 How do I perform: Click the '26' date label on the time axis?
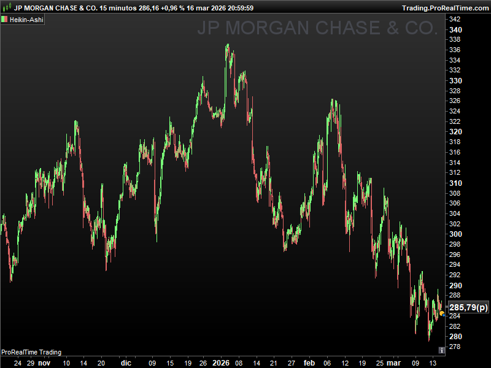[x=203, y=363]
